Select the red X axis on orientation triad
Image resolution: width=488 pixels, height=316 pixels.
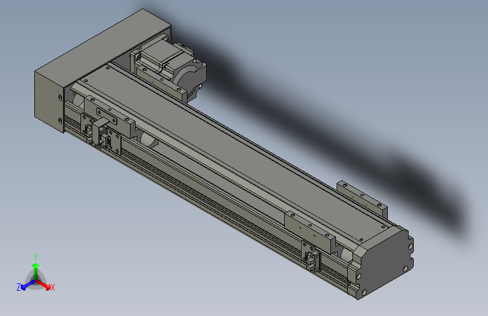pos(43,285)
